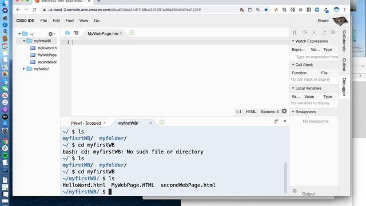Collapse Watch Expressions section
This screenshot has height=206, width=366.
(x=293, y=41)
